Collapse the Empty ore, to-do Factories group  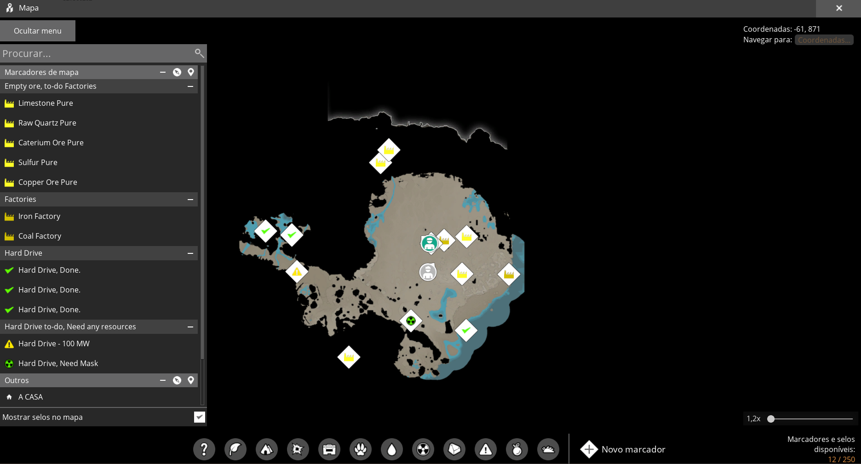pyautogui.click(x=190, y=86)
